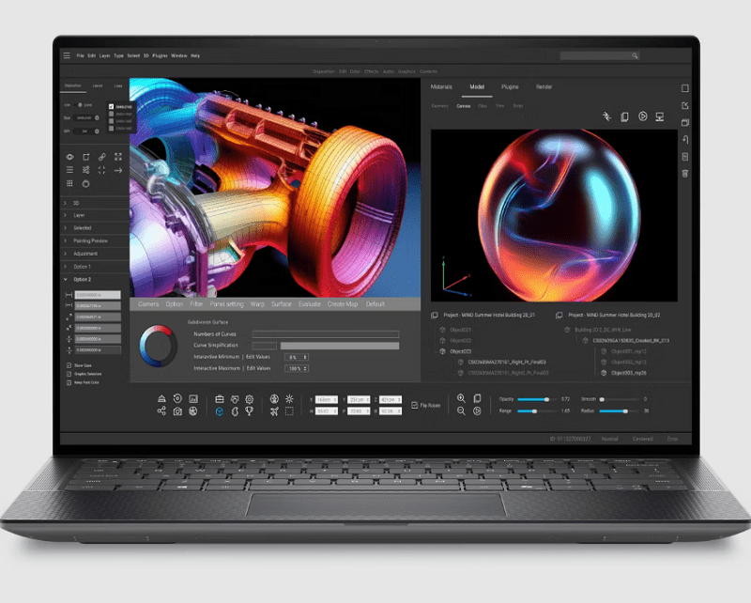Expand the Option 1 section

(95, 267)
